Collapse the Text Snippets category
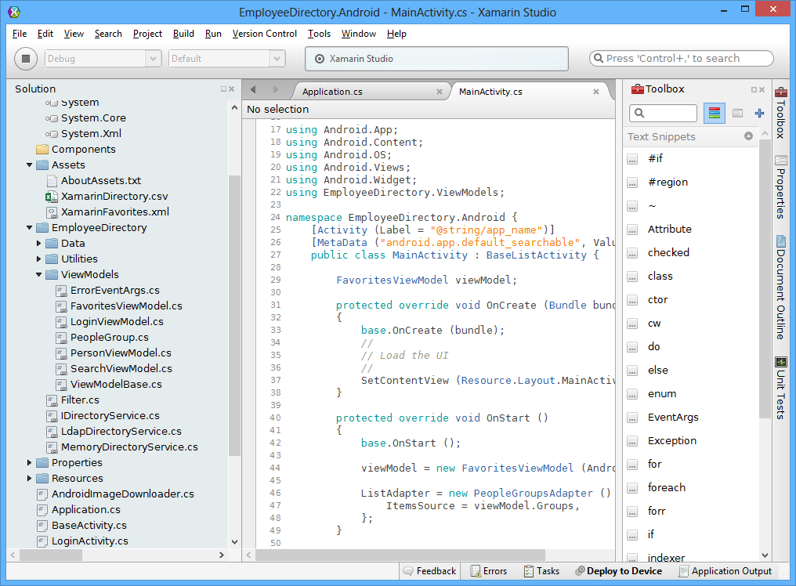The height and width of the screenshot is (586, 796). (x=748, y=136)
